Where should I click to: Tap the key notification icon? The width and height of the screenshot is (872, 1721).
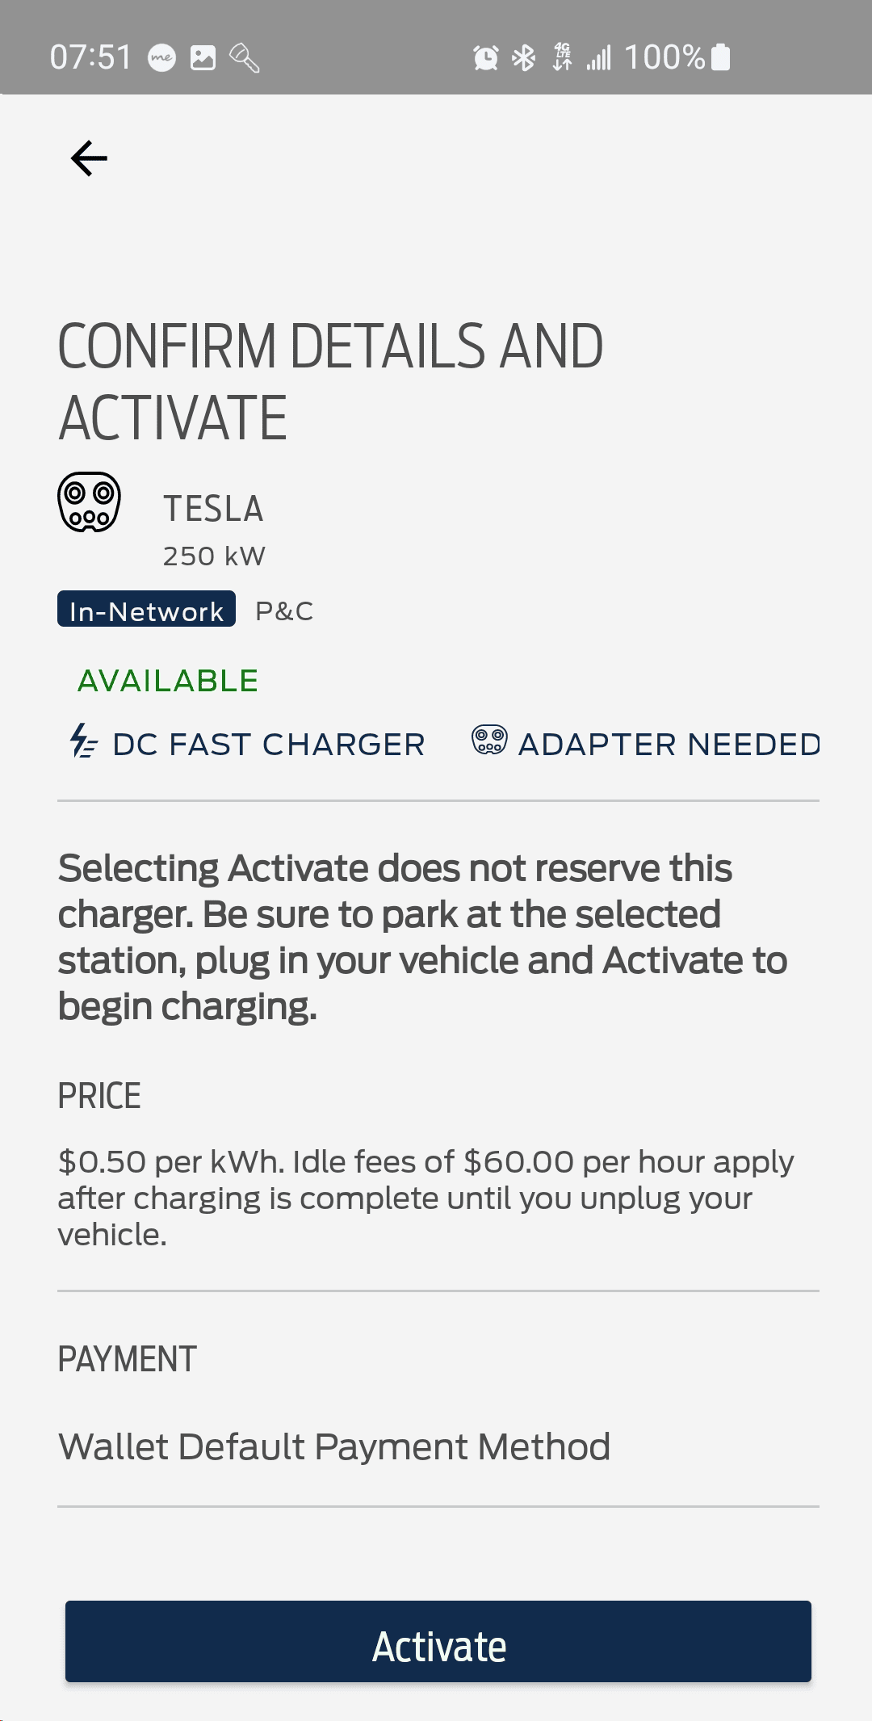point(244,57)
